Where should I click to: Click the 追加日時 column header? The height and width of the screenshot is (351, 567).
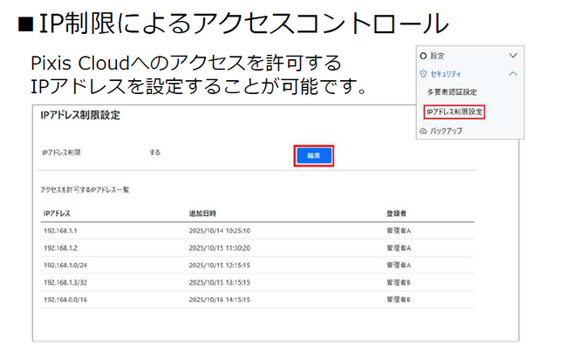[202, 213]
